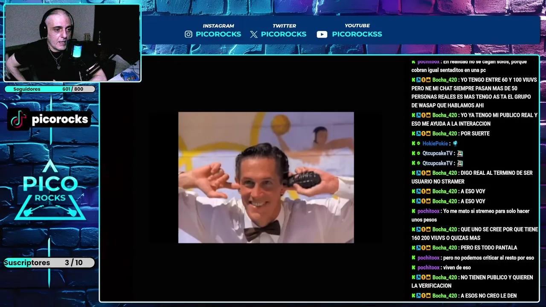546x307 pixels.
Task: Click the message 'PERO ES TODO PANTALA'
Action: 489,248
